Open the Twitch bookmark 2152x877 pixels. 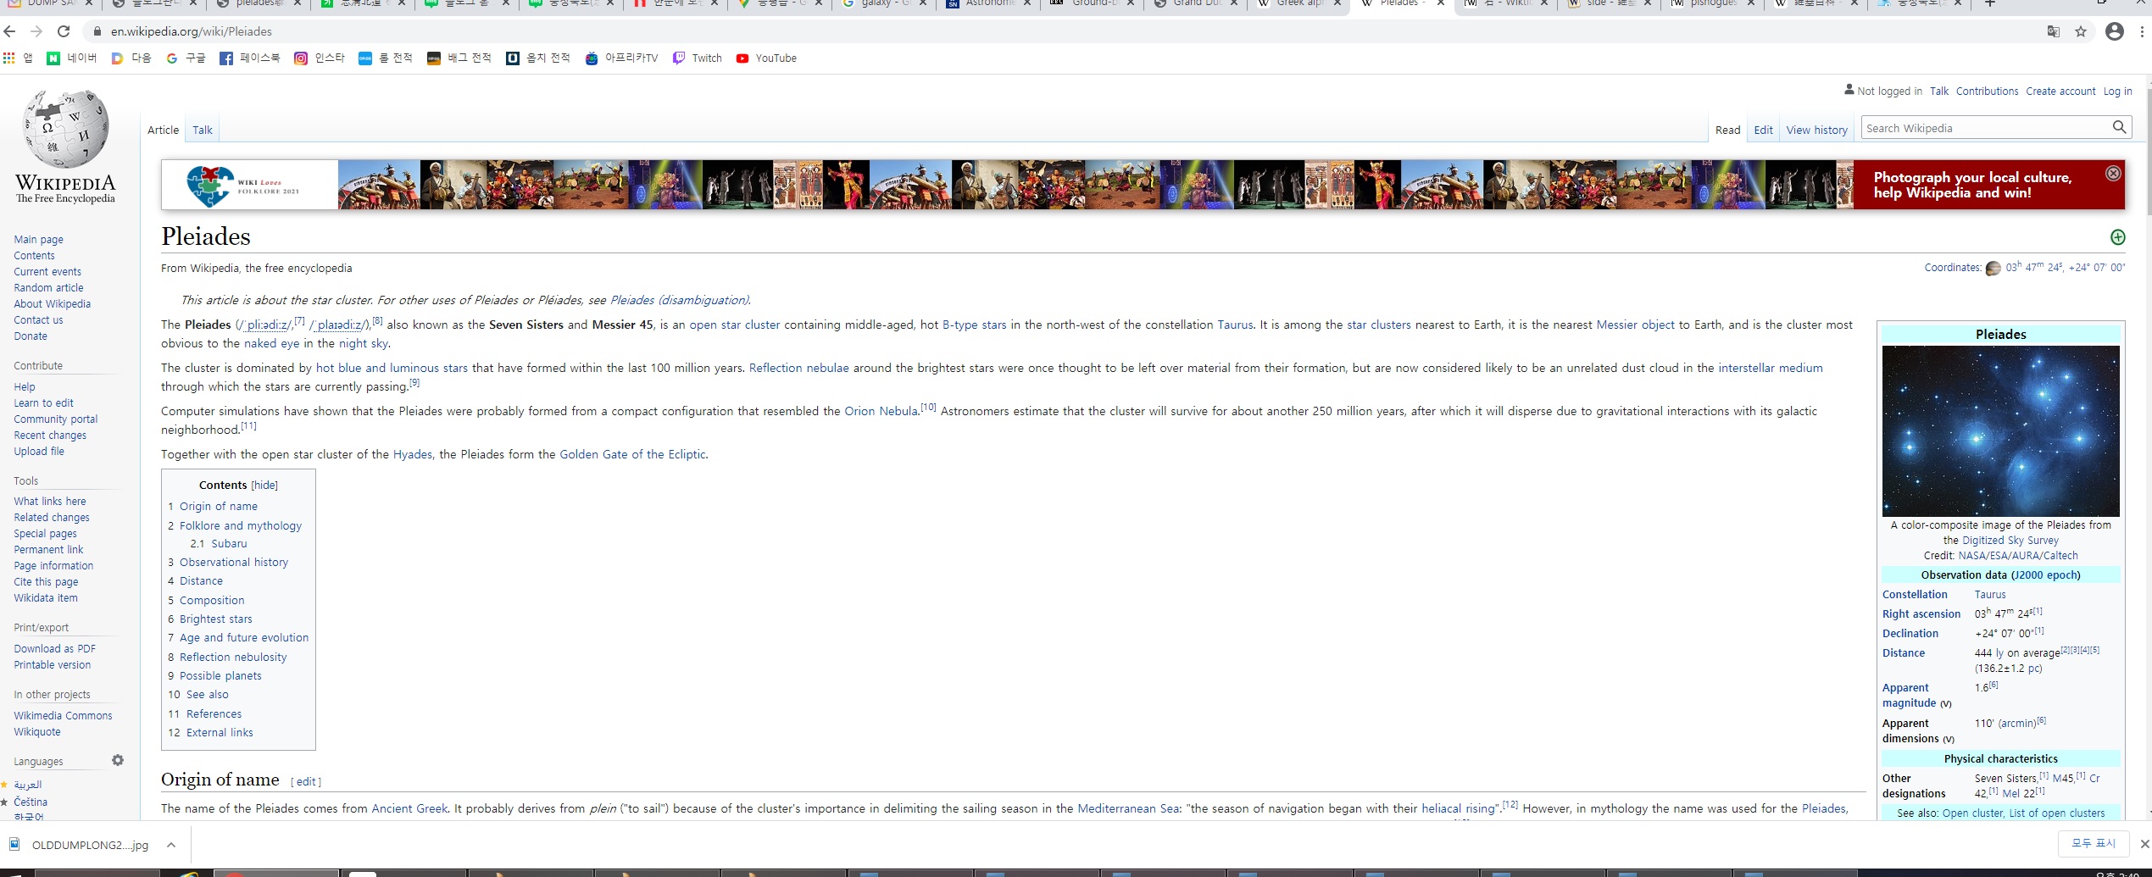coord(698,58)
